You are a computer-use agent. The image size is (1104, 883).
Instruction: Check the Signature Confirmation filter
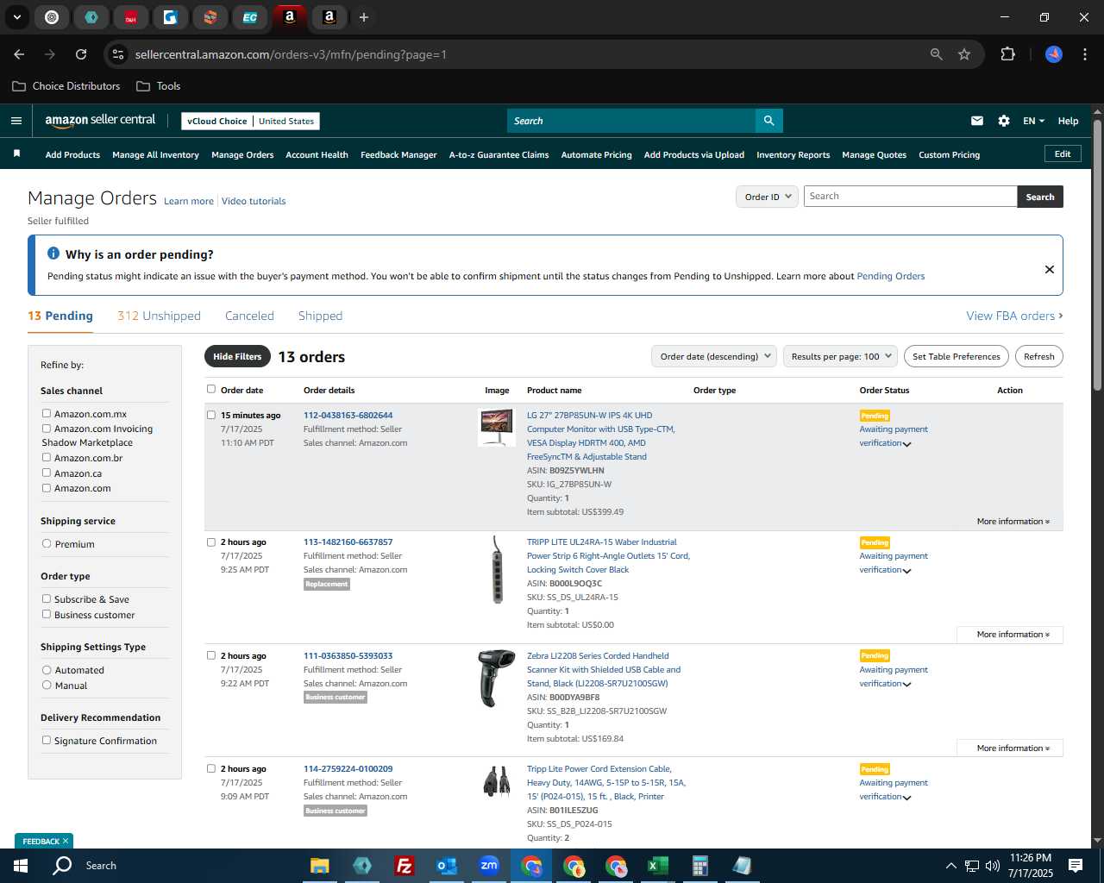tap(47, 740)
